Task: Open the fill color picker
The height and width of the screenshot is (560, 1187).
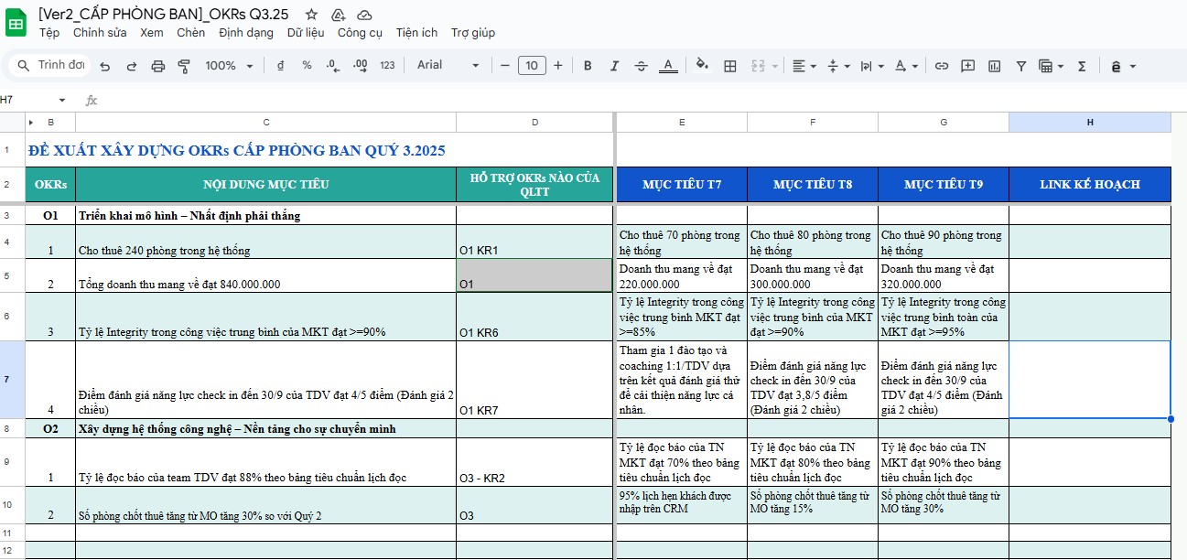Action: pyautogui.click(x=702, y=66)
